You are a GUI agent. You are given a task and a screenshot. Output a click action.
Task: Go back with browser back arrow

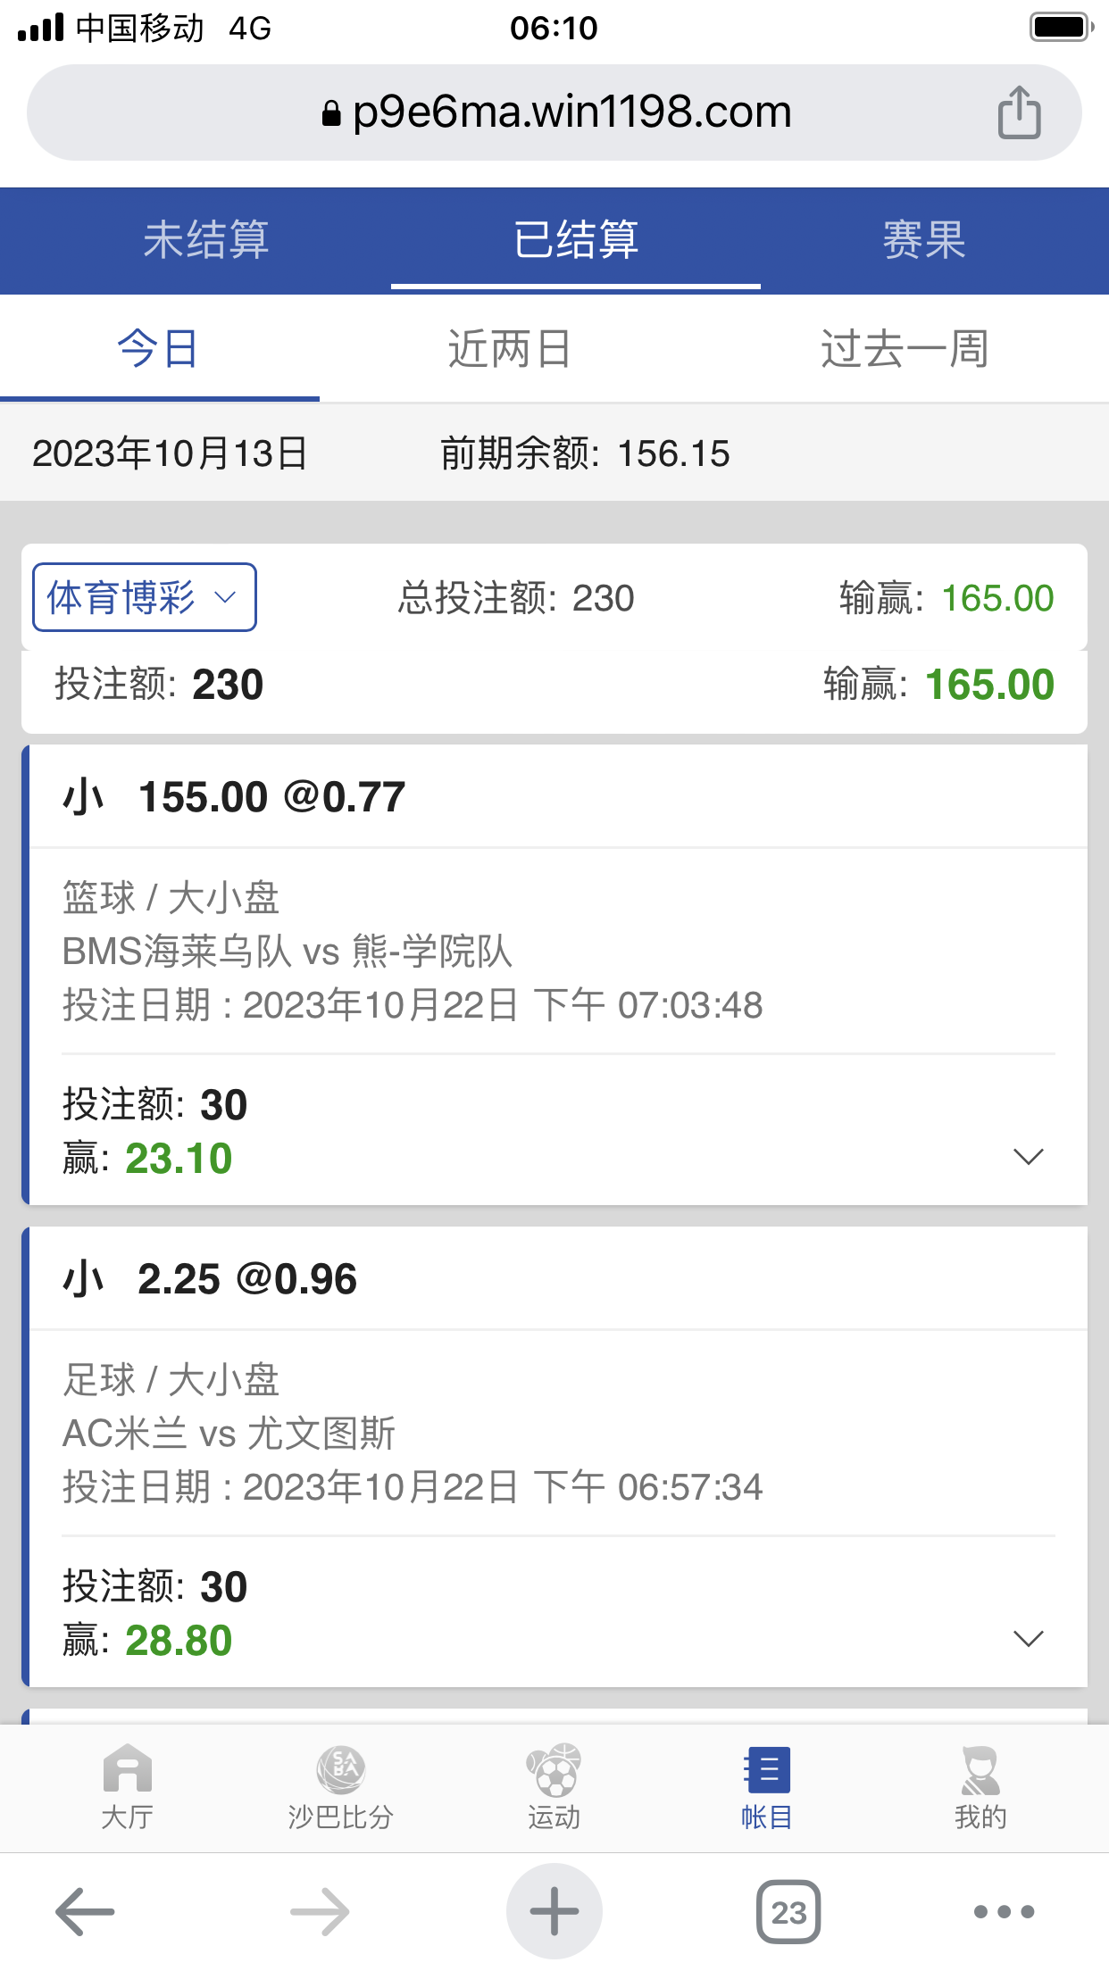pos(85,1911)
